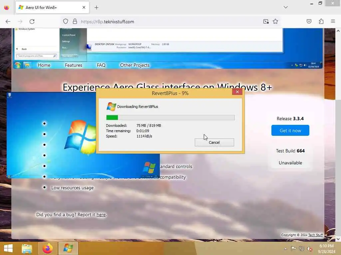This screenshot has height=255, width=341.
Task: Expand the list all tabs dropdown
Action: (285, 7)
